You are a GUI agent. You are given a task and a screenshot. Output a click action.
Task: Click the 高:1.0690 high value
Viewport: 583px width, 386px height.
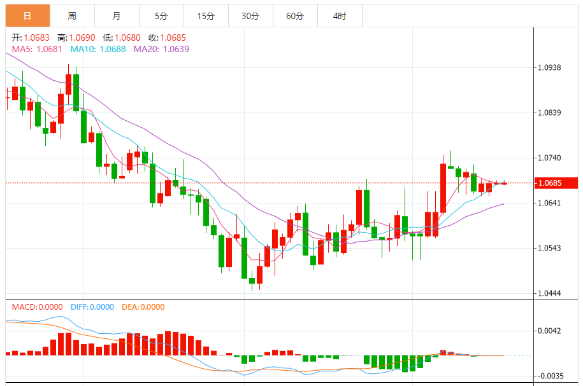76,38
